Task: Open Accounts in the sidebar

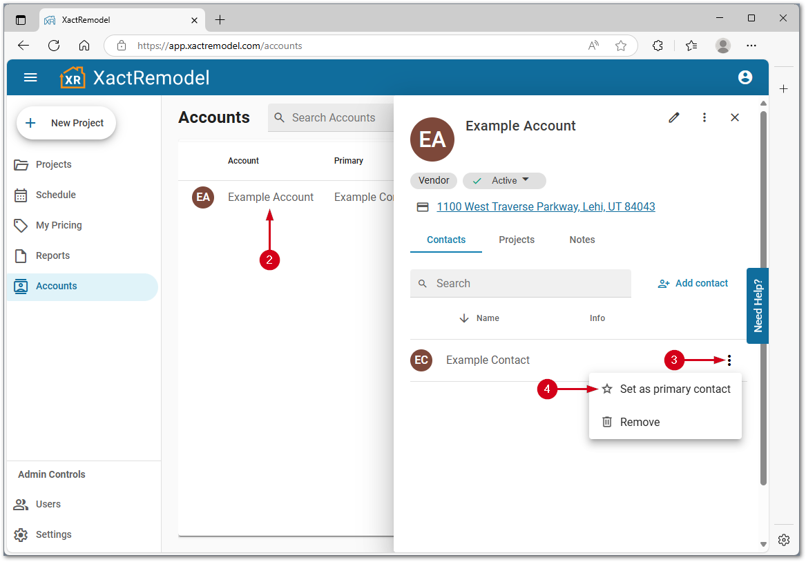Action: coord(82,287)
